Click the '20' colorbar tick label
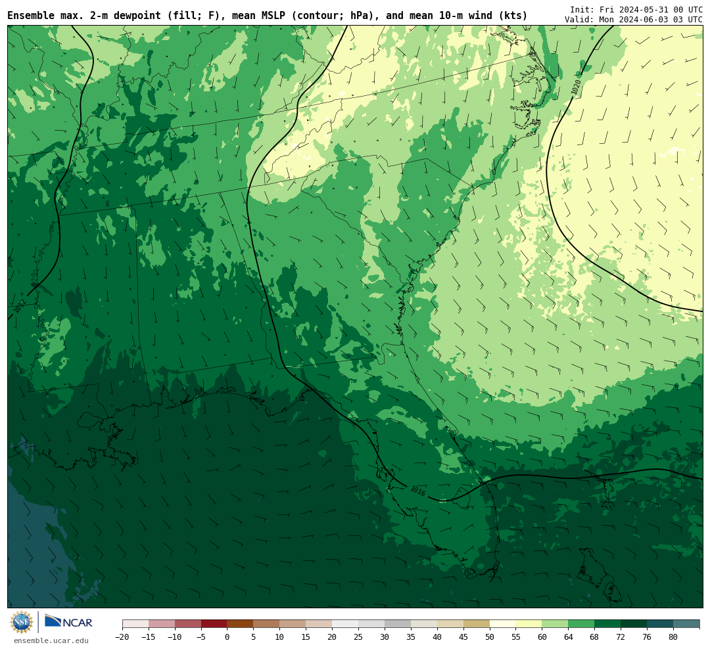Viewport: 710px width, 649px height. click(333, 637)
